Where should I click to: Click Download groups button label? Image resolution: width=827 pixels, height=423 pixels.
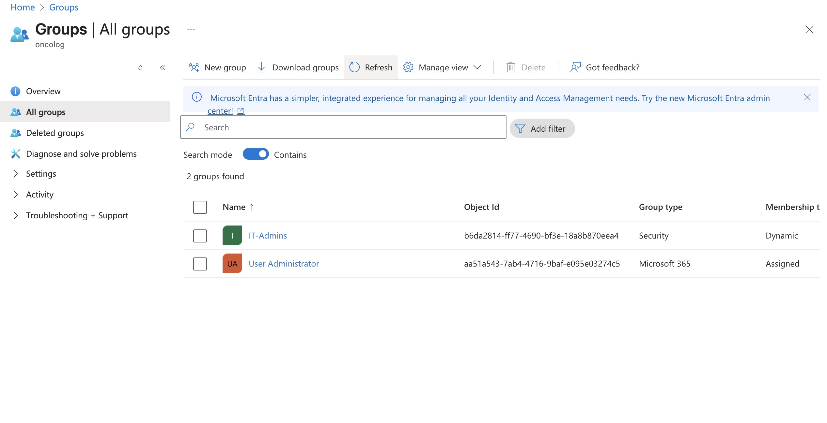coord(305,67)
